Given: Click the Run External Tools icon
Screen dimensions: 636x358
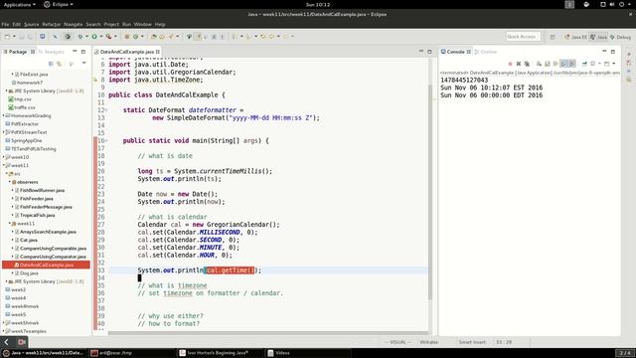Looking at the screenshot, I should click(x=108, y=37).
